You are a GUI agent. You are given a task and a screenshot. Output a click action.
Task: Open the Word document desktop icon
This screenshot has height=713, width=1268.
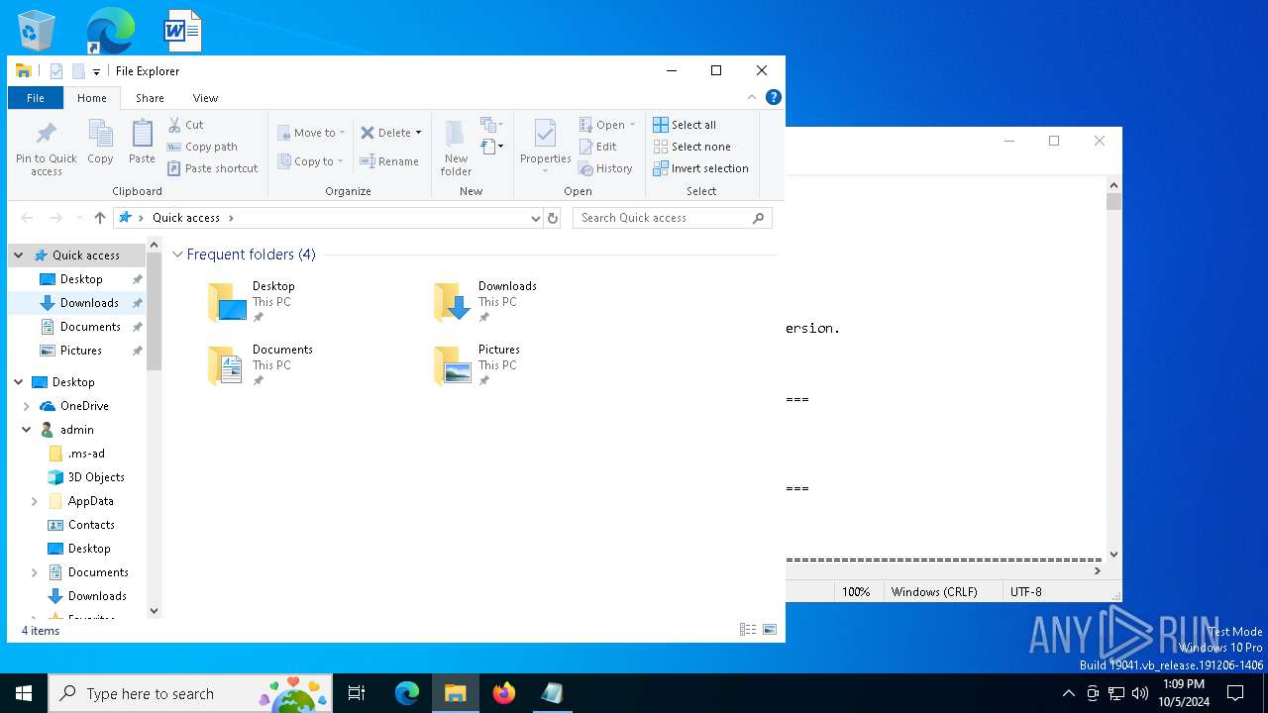[x=183, y=30]
